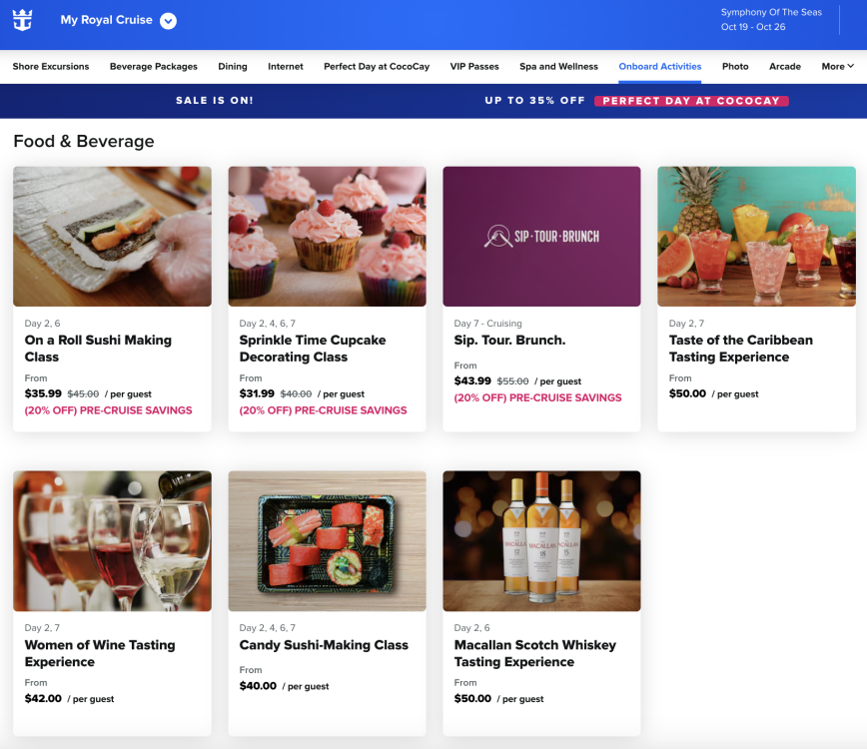The height and width of the screenshot is (749, 867).
Task: Click the Symphony Of The Seas ship name
Action: tap(771, 12)
